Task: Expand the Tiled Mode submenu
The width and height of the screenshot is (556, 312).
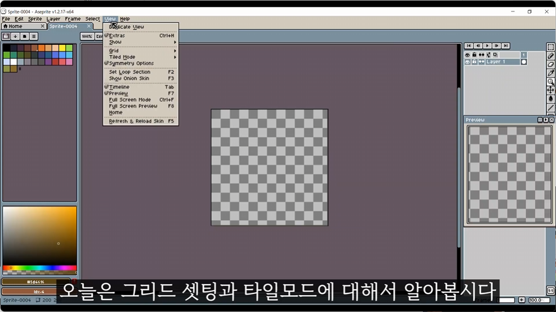Action: point(140,57)
